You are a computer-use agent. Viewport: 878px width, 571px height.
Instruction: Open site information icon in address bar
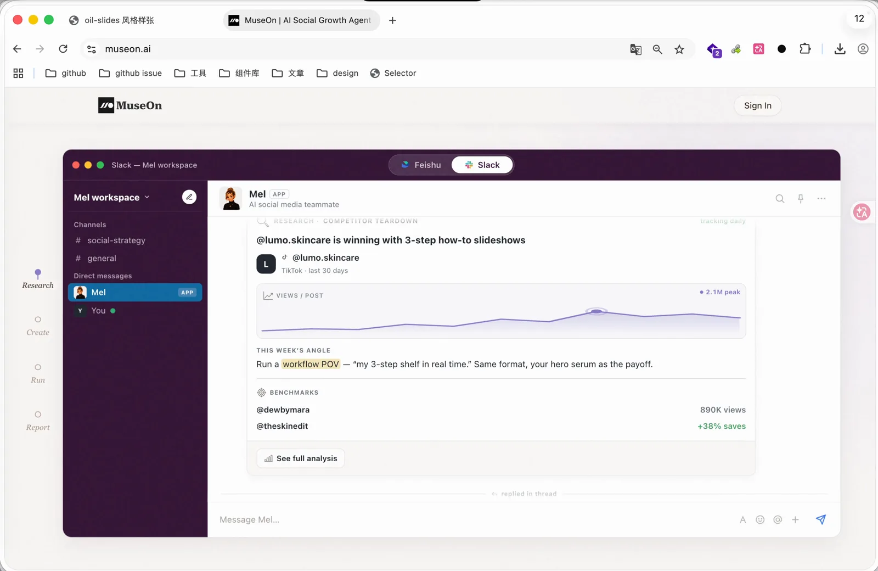coord(92,49)
